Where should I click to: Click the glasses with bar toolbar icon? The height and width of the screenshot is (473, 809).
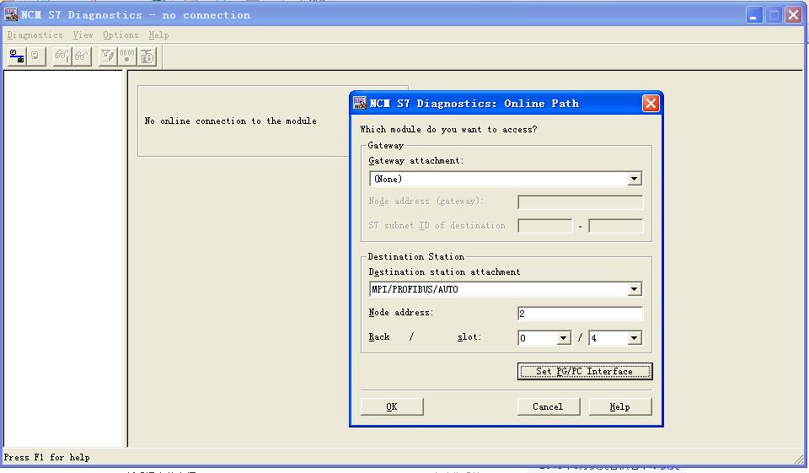62,56
